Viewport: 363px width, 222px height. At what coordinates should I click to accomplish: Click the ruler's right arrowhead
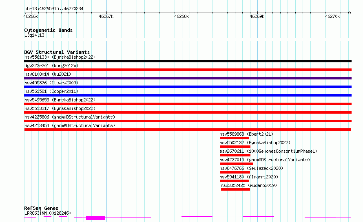click(350, 13)
